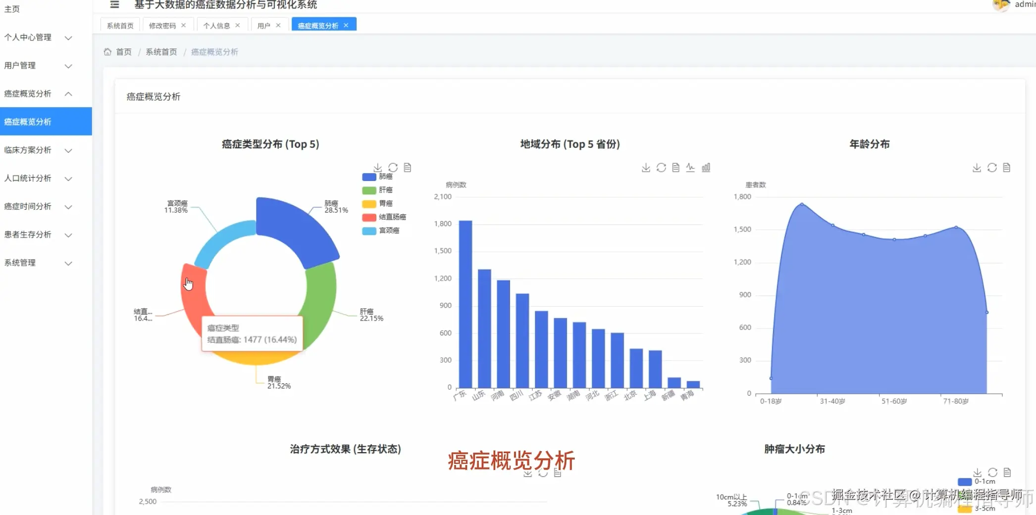
Task: Open data view for 癌症类型分布 chart
Action: 408,167
